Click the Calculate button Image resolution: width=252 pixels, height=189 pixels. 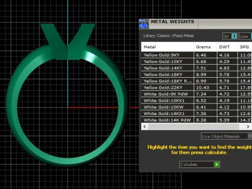pos(199,164)
